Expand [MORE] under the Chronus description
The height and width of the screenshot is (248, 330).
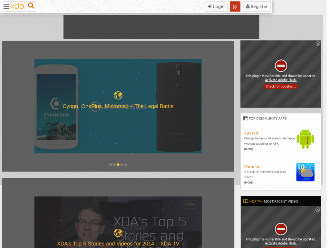(x=248, y=183)
